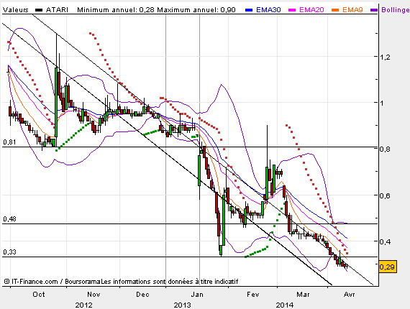Click the 2014 year label
Screen dimensions: 410x309
tap(285, 305)
